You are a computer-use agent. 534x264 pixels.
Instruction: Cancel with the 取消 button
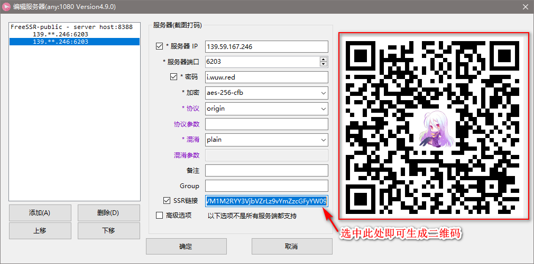click(292, 246)
